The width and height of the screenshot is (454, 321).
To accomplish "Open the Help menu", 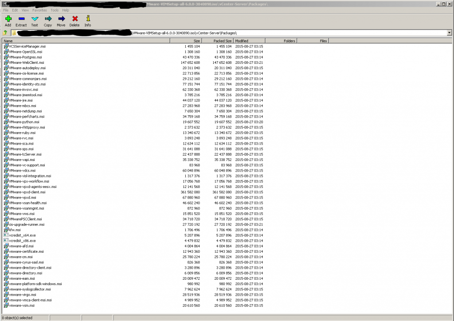I will (x=66, y=10).
